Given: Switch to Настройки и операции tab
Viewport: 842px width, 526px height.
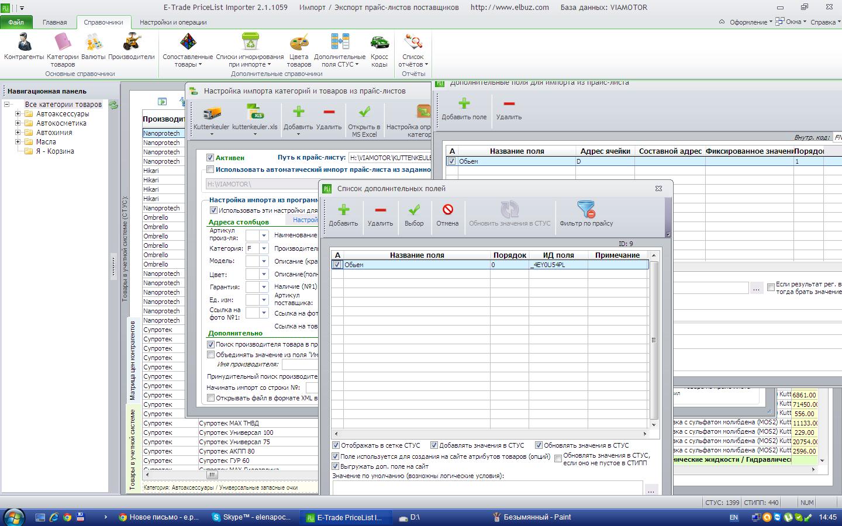Looking at the screenshot, I should (173, 22).
